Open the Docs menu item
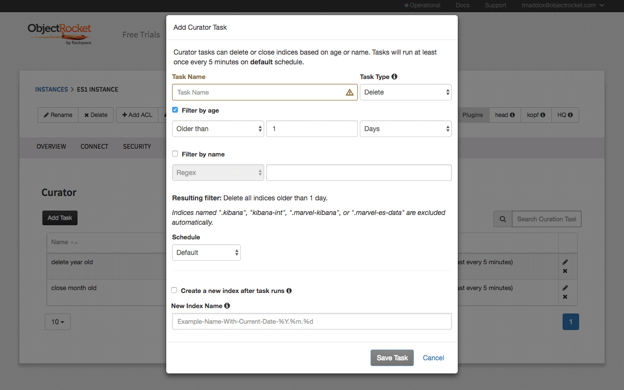Image resolution: width=624 pixels, height=390 pixels. point(462,5)
